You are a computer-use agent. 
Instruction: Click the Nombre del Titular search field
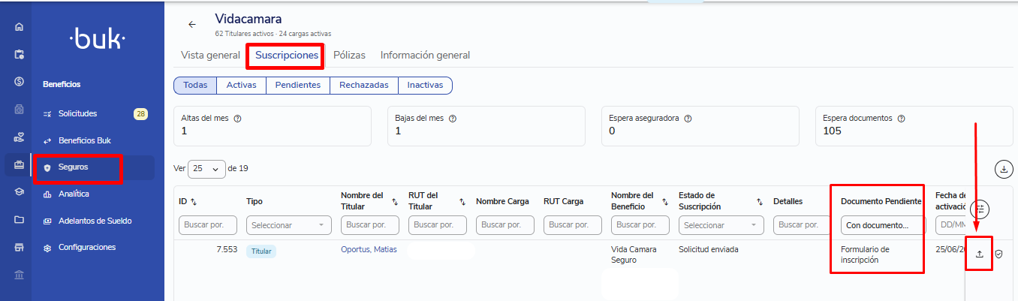[x=370, y=225]
